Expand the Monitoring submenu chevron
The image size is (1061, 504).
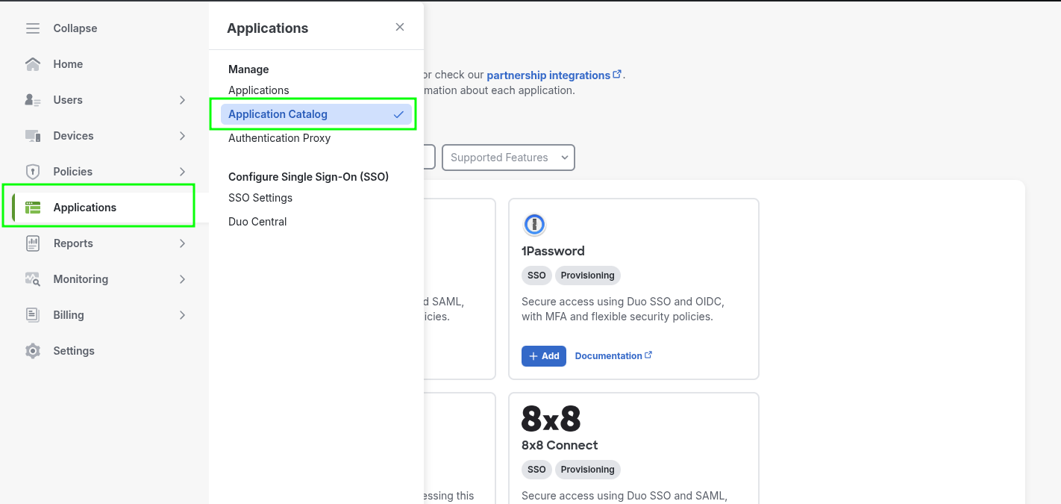tap(182, 279)
